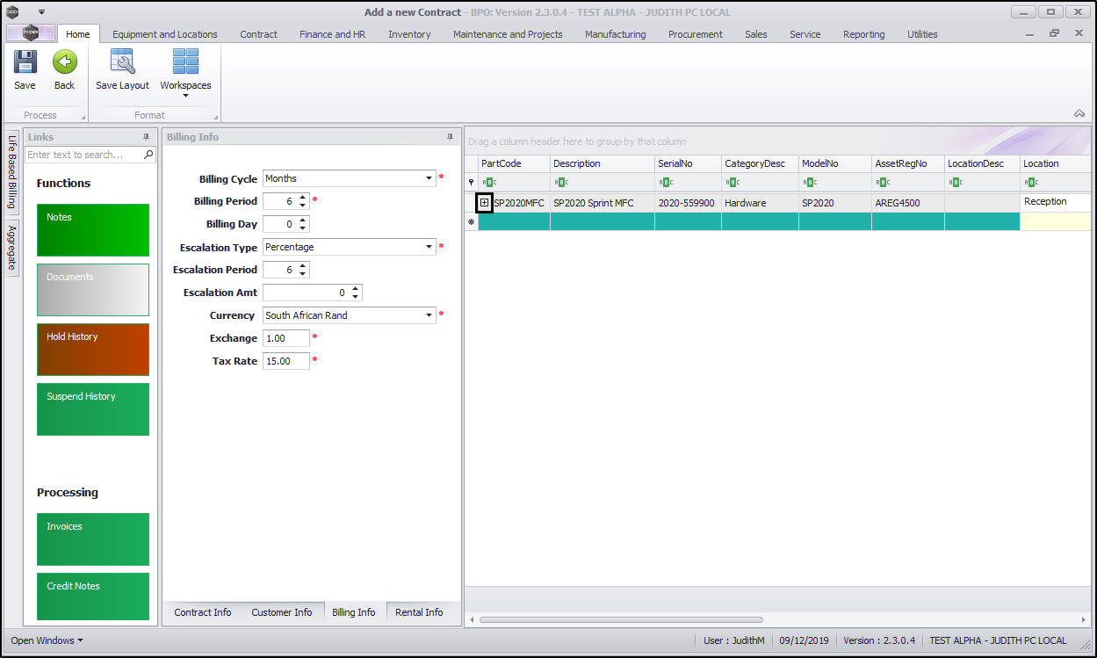The width and height of the screenshot is (1097, 658).
Task: Open the Life Based Billing side tab
Action: click(x=12, y=171)
